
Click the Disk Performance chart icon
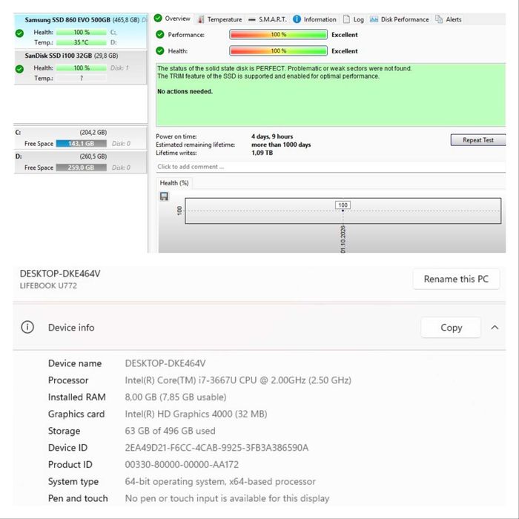click(x=374, y=19)
